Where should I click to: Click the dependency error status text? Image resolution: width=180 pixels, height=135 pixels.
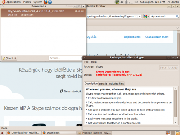[119, 73]
